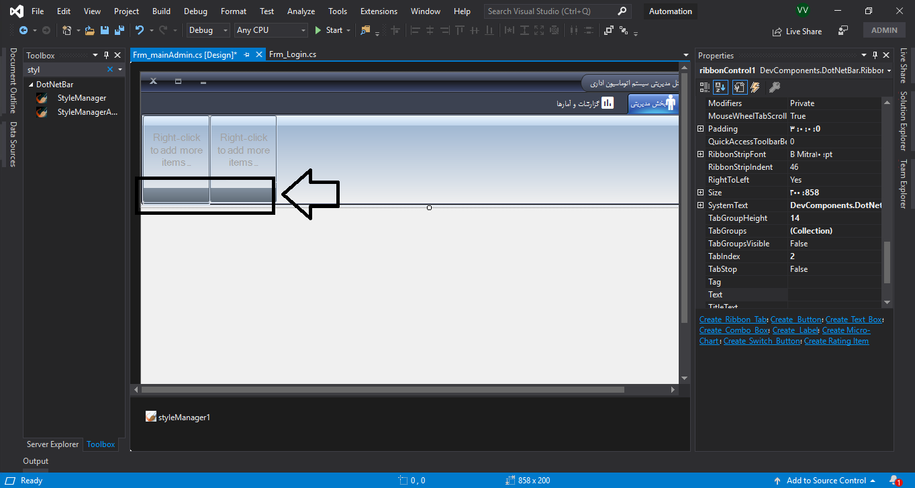
Task: Click the notifications bell icon in status bar
Action: [894, 481]
